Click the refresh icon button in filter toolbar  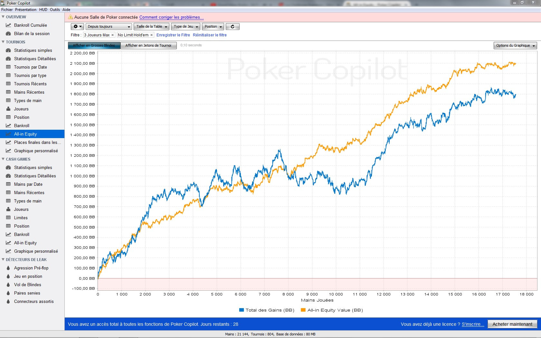coord(233,26)
